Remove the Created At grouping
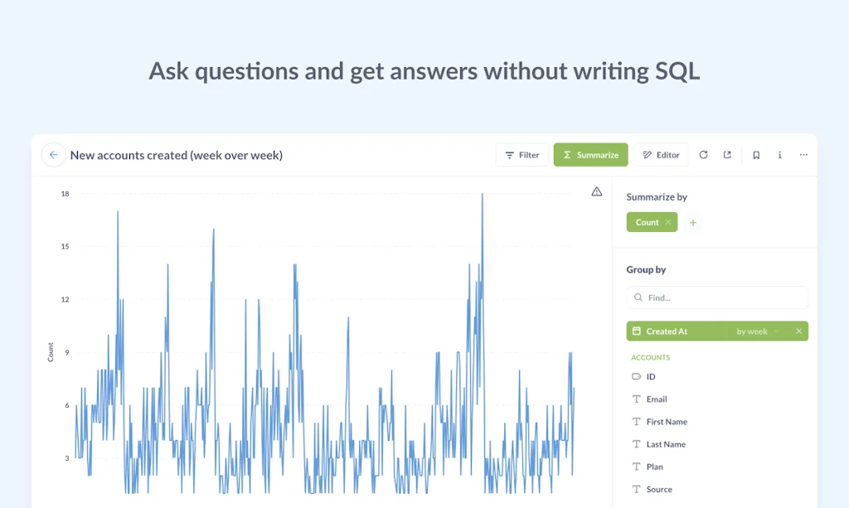Image resolution: width=849 pixels, height=508 pixels. click(798, 331)
